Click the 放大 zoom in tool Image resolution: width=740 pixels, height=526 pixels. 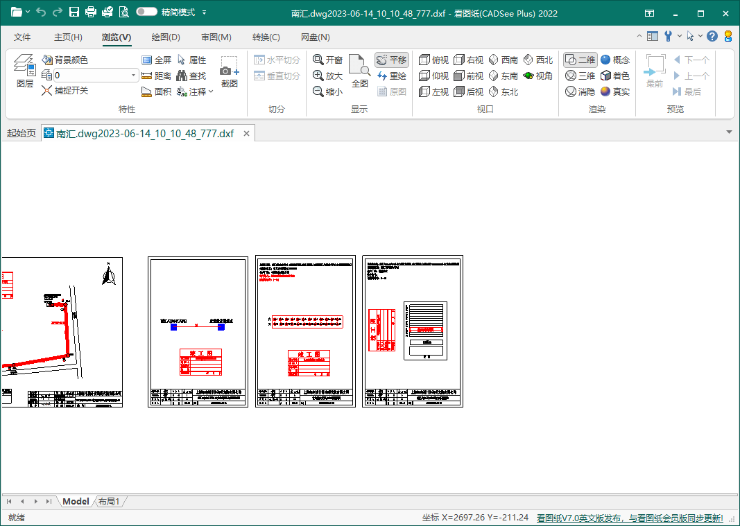tap(327, 76)
